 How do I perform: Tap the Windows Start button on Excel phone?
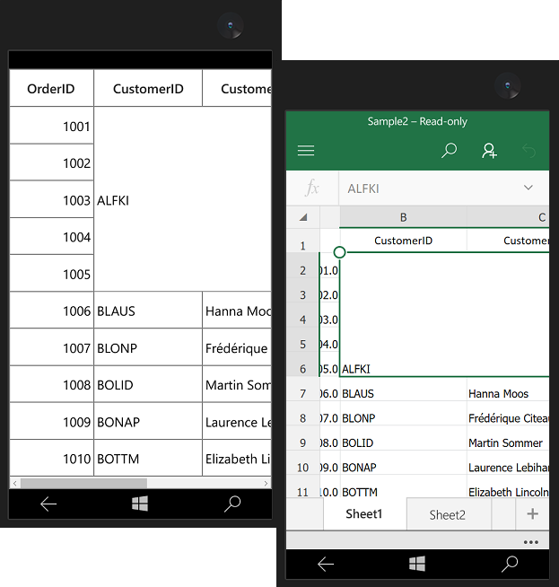click(x=417, y=564)
